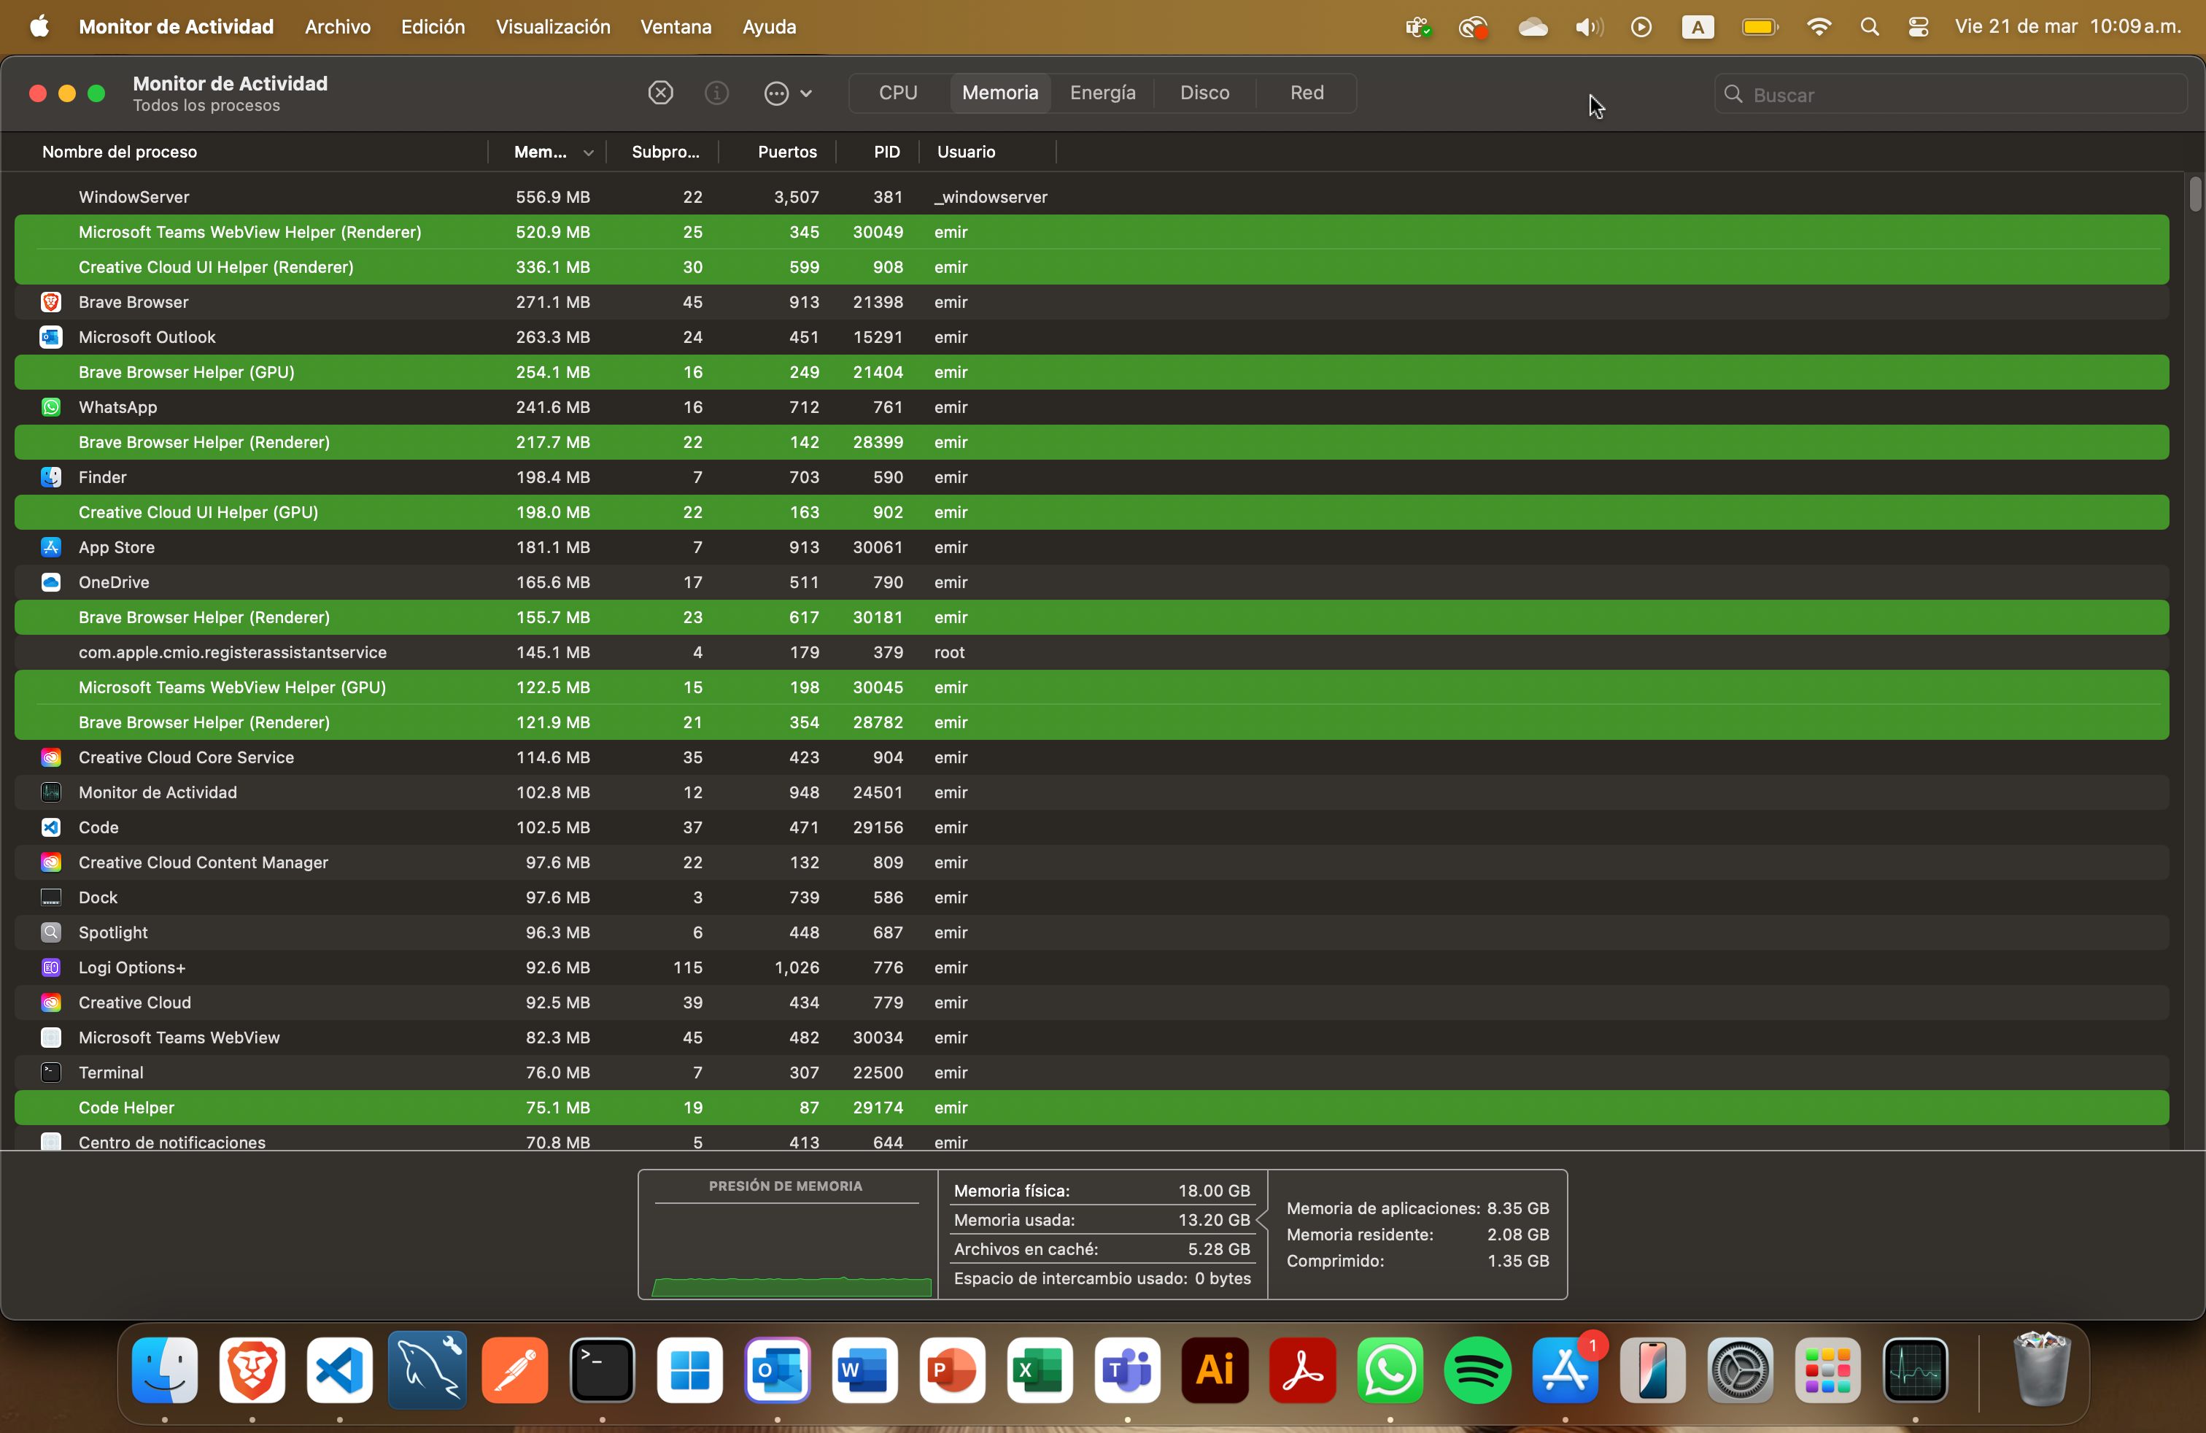Sort by PID column header
The image size is (2206, 1433).
point(886,152)
